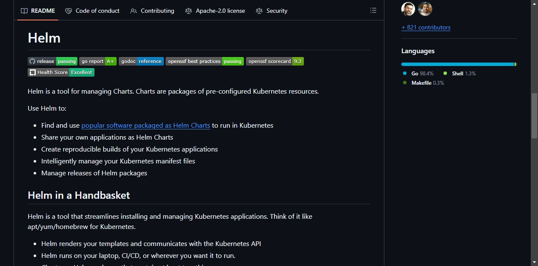Switch to Code of conduct tab
The image size is (538, 266).
pyautogui.click(x=92, y=11)
